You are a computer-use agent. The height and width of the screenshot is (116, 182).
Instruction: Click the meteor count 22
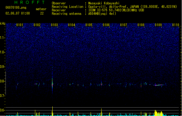pos(42,13)
